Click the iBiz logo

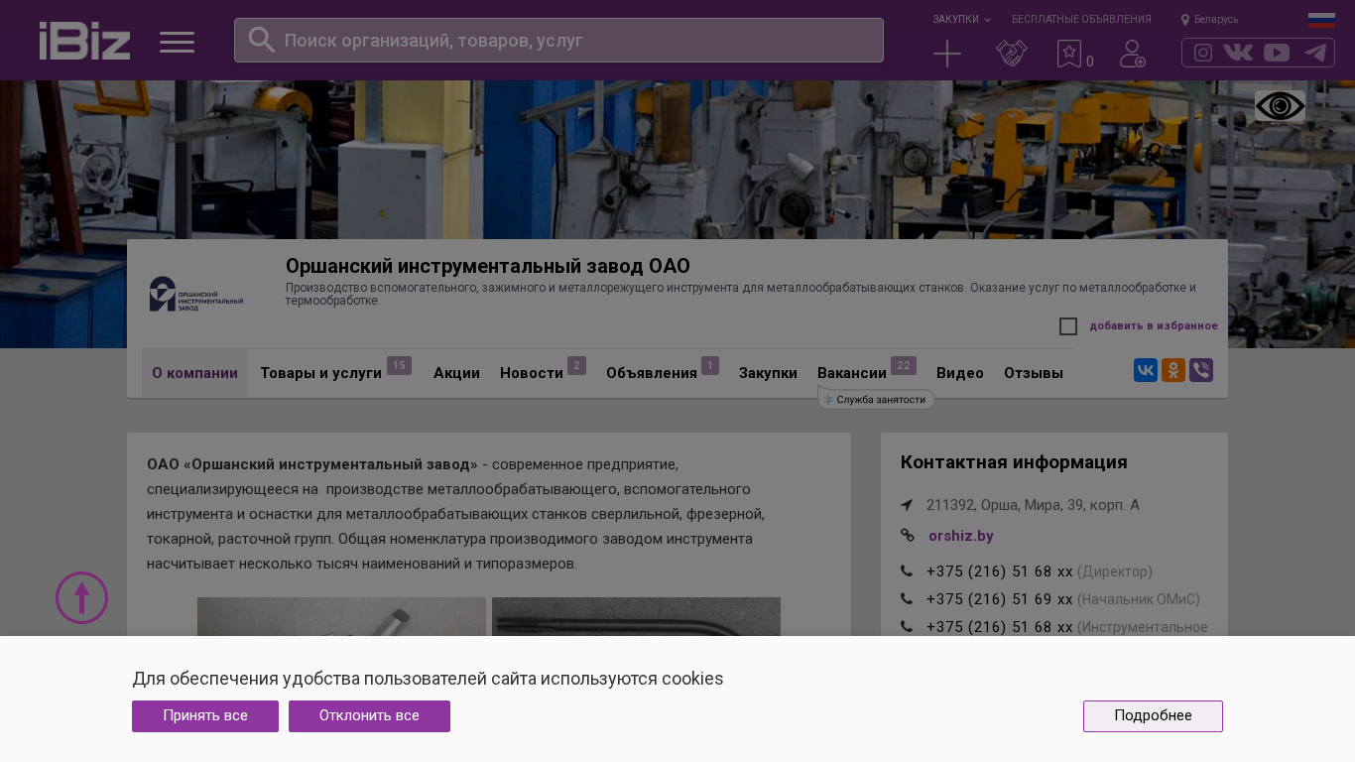coord(84,41)
